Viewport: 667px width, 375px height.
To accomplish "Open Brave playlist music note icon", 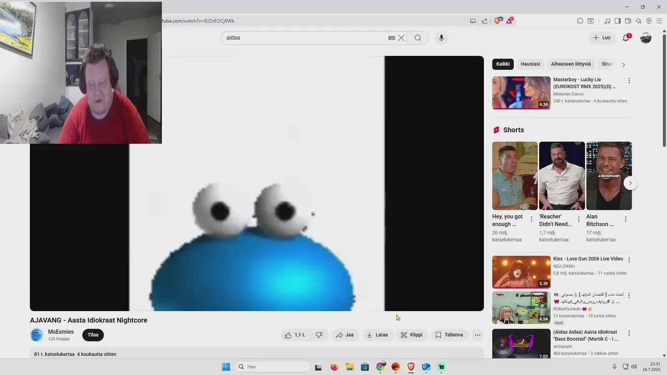I will 607,21.
